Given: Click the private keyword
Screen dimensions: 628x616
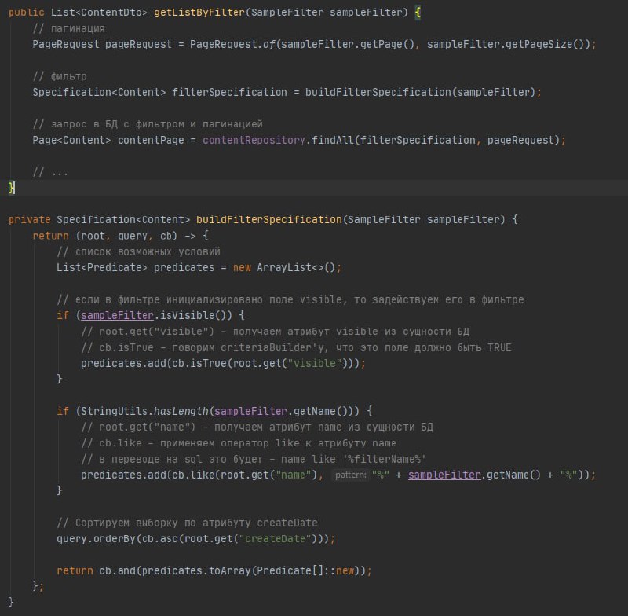Looking at the screenshot, I should click(x=30, y=220).
